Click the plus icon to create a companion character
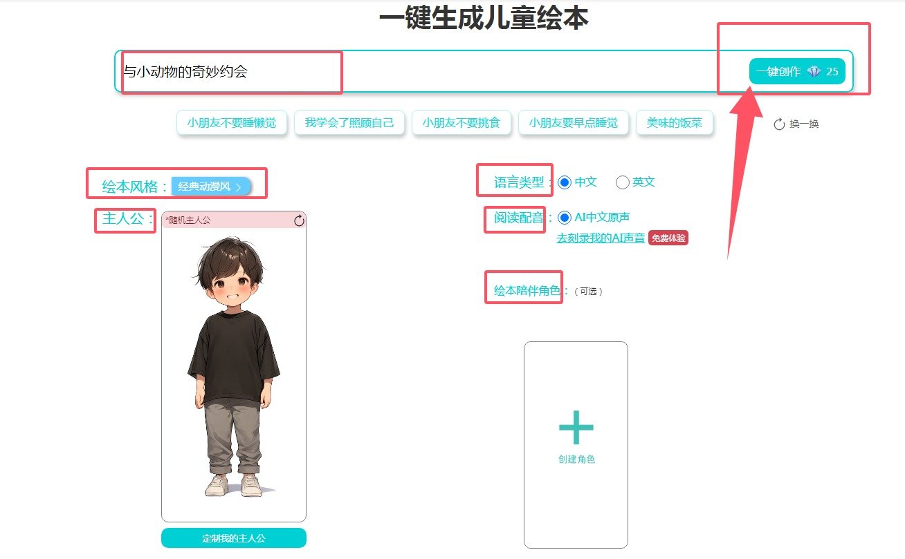 pyautogui.click(x=576, y=428)
